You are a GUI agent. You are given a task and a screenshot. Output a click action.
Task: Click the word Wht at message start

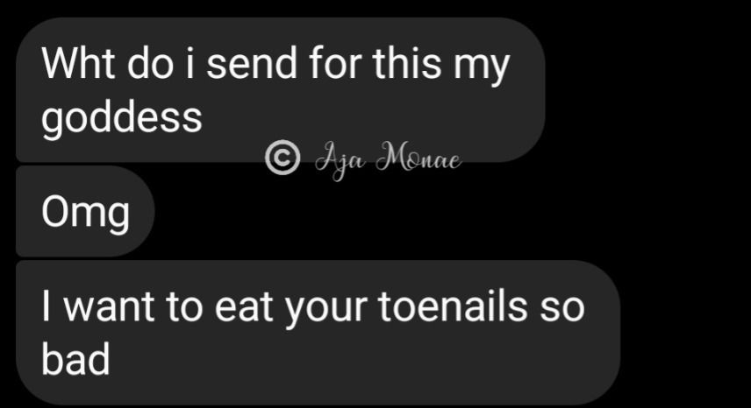[78, 63]
